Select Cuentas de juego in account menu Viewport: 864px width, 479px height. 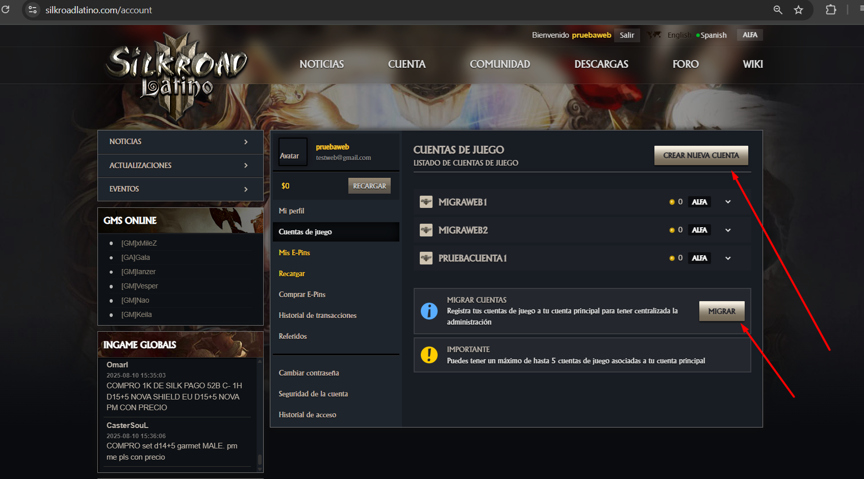[336, 232]
